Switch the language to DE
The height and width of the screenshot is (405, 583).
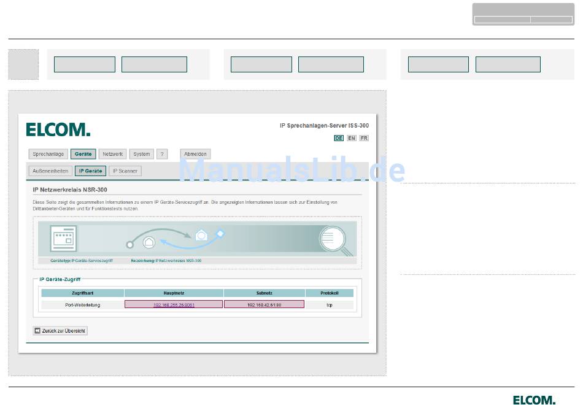coord(339,138)
